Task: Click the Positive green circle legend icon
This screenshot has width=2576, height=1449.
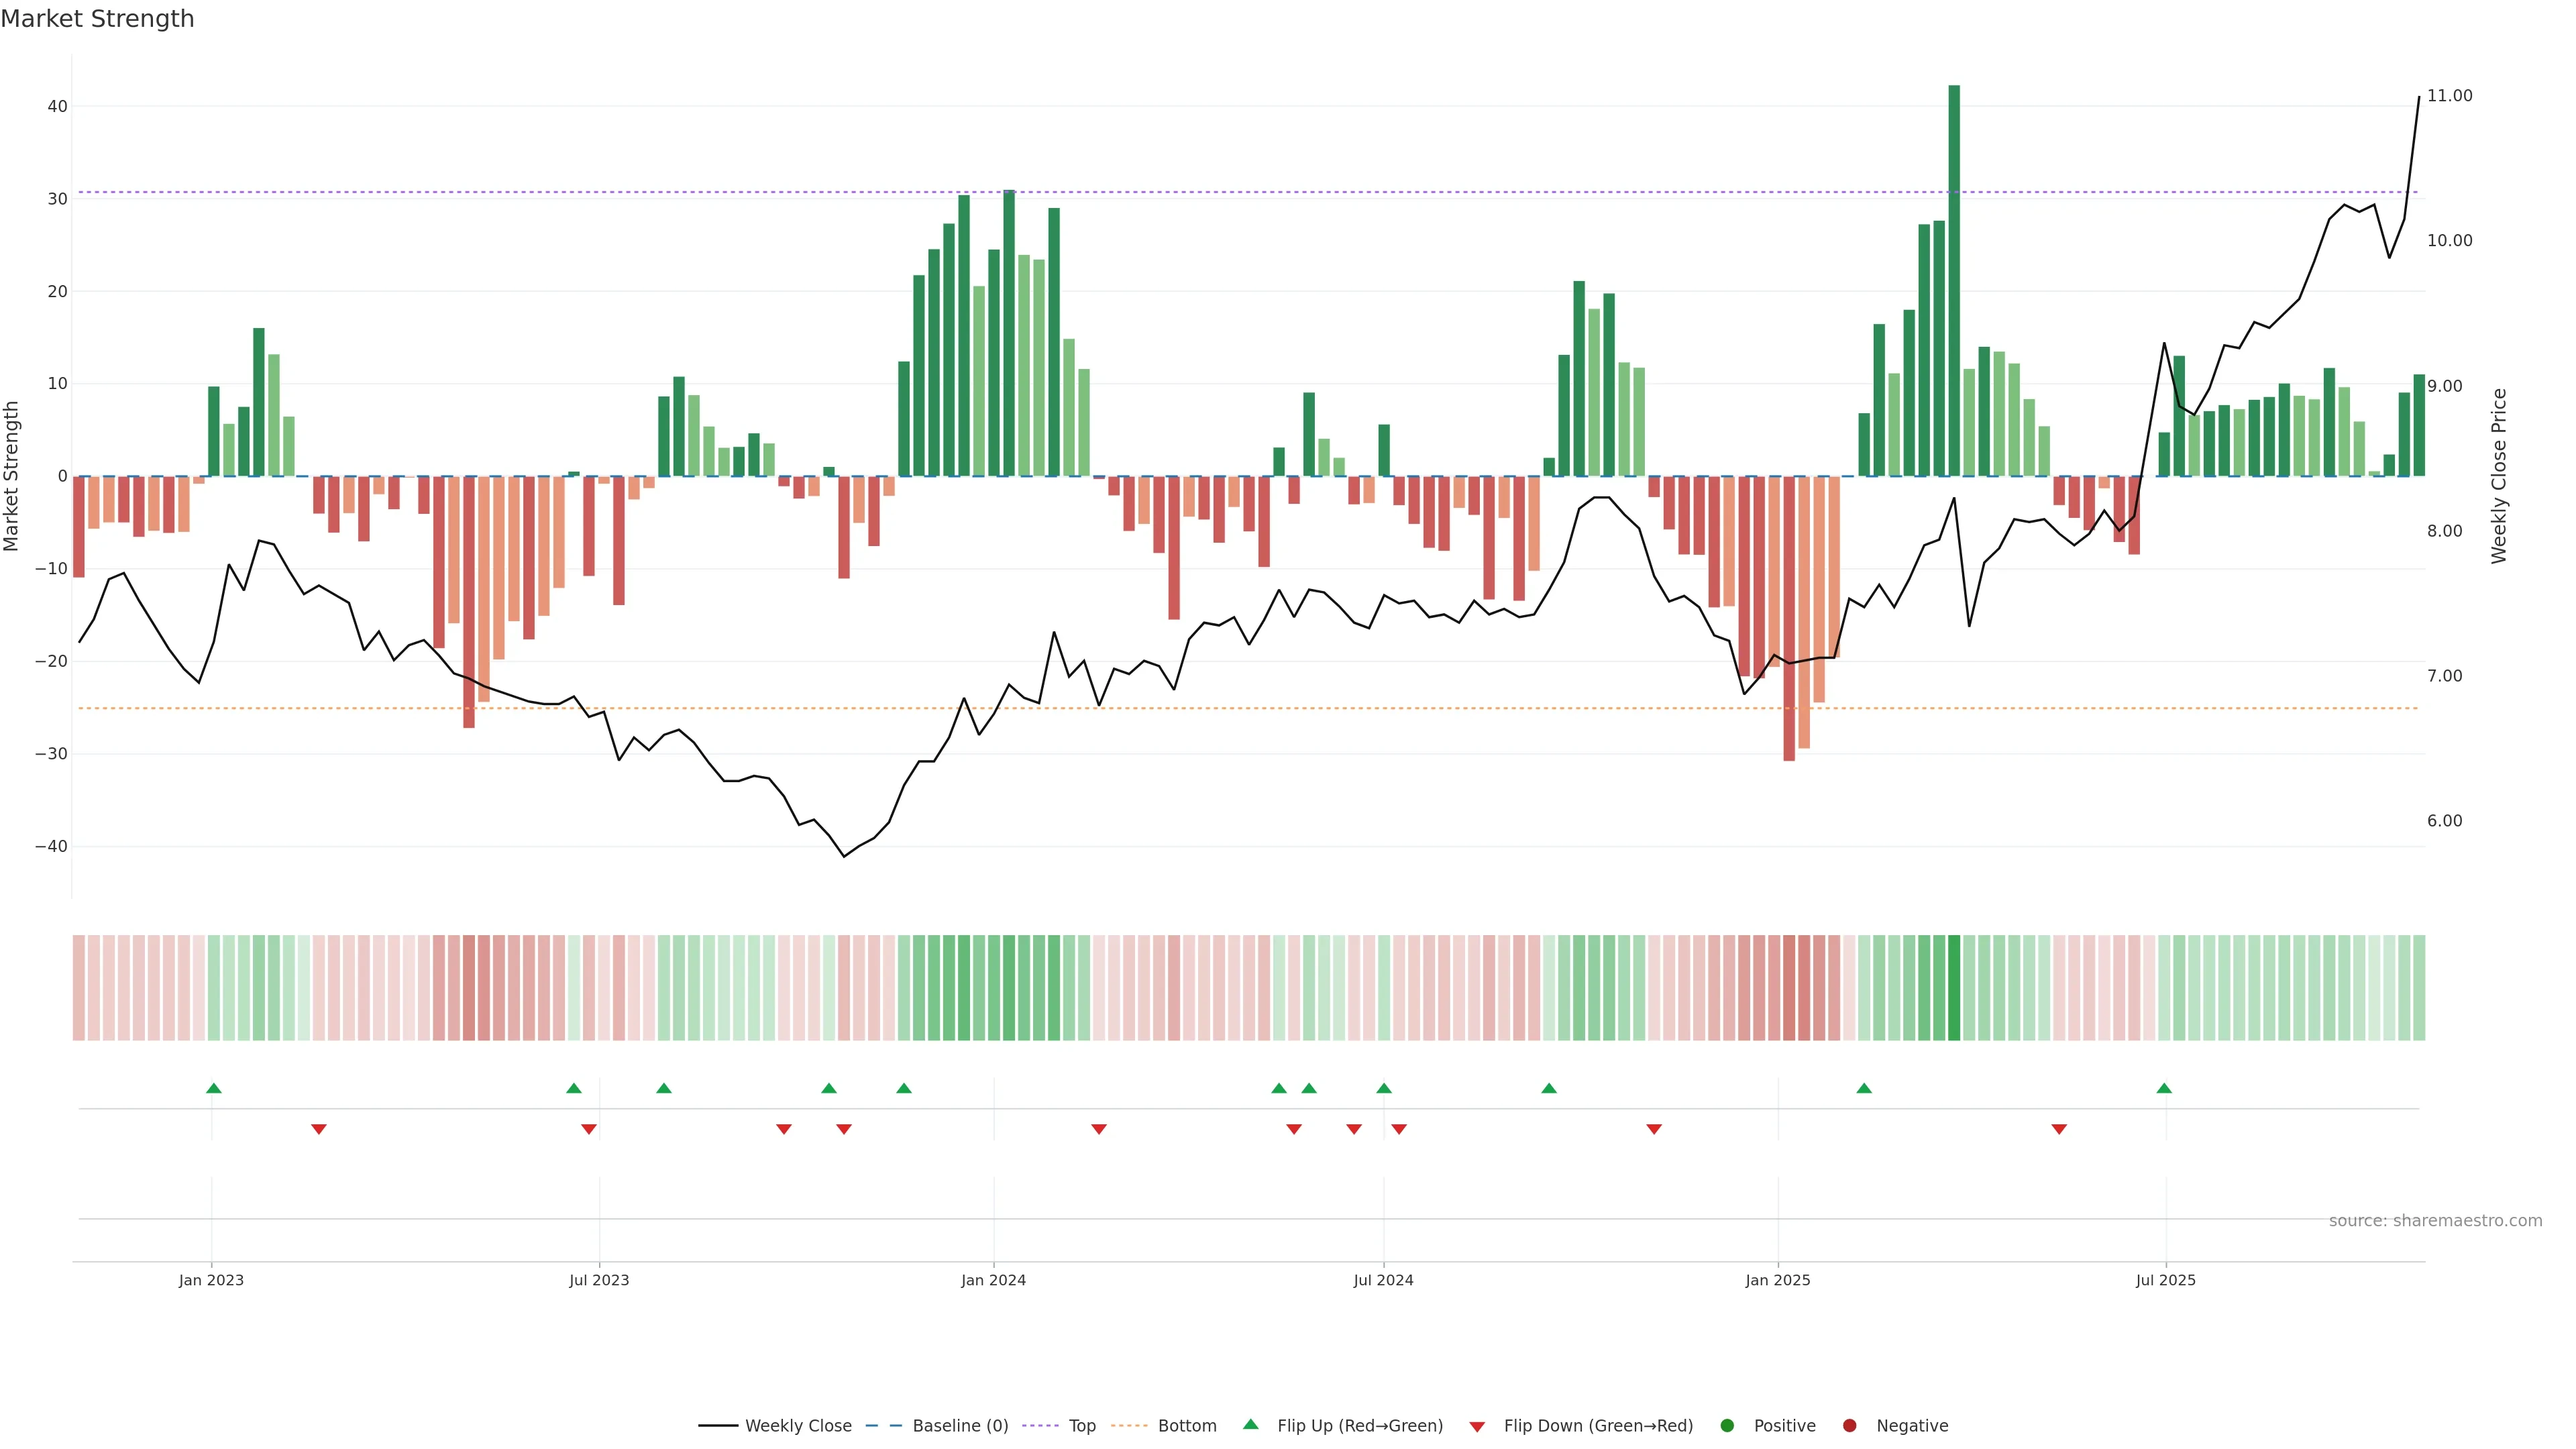Action: click(1727, 1426)
